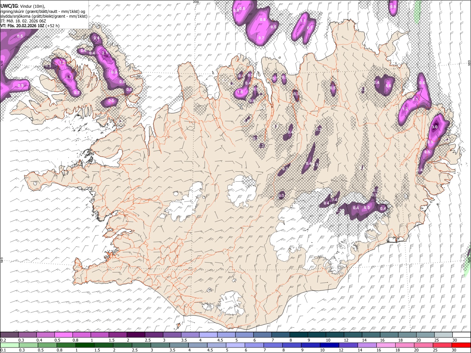Click the rain-scale label 30

click(x=454, y=350)
